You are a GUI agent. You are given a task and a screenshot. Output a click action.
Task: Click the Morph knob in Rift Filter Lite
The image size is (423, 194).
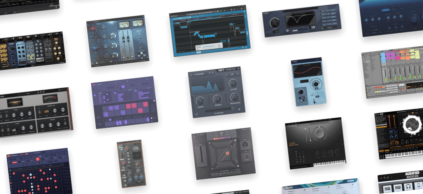[200, 101]
